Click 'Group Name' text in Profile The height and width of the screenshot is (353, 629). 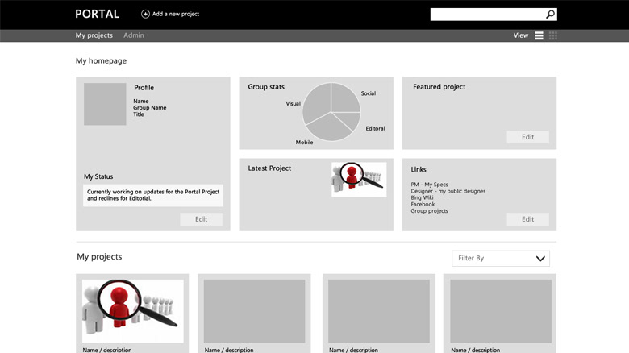tap(150, 107)
